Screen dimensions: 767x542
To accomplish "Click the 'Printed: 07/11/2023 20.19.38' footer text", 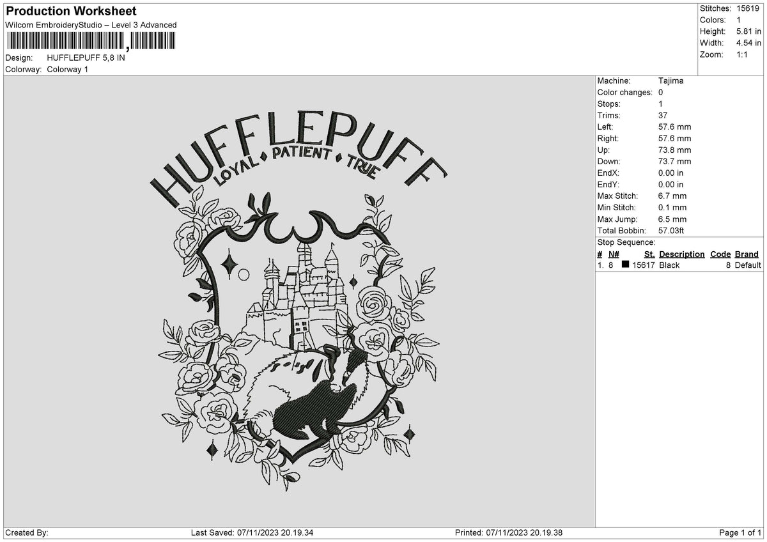I will tap(509, 533).
